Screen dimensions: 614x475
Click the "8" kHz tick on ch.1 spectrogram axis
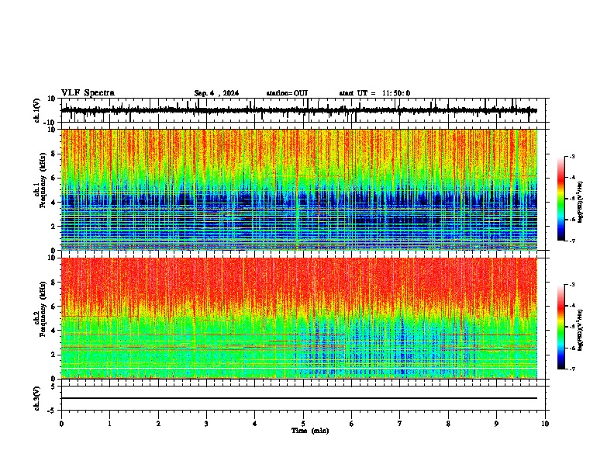(x=54, y=154)
